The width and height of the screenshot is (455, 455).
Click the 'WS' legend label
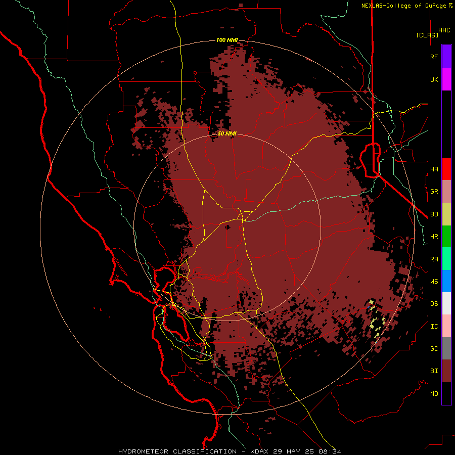pyautogui.click(x=434, y=281)
